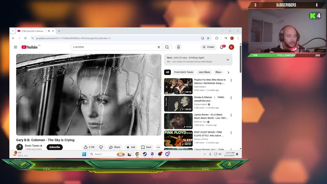Open the Chrome profile K avatar
Screen dimensions: 327x184
(232, 38)
